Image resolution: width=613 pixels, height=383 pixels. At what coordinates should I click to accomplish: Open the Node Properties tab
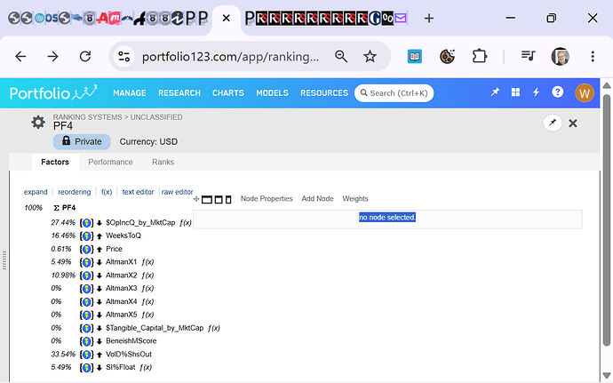click(x=267, y=199)
